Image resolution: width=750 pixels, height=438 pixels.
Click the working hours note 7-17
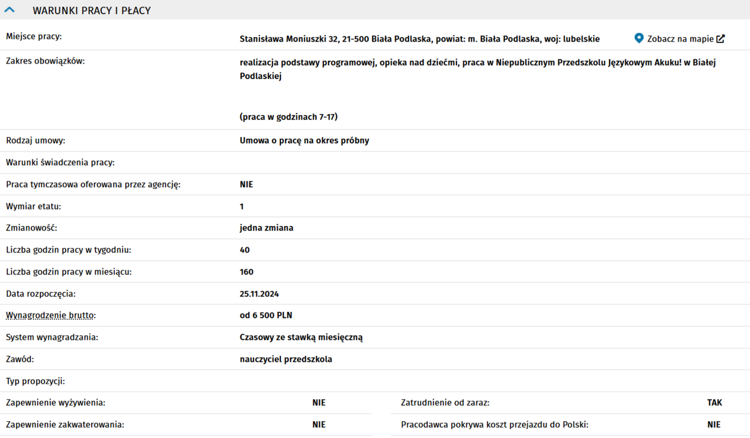click(288, 117)
